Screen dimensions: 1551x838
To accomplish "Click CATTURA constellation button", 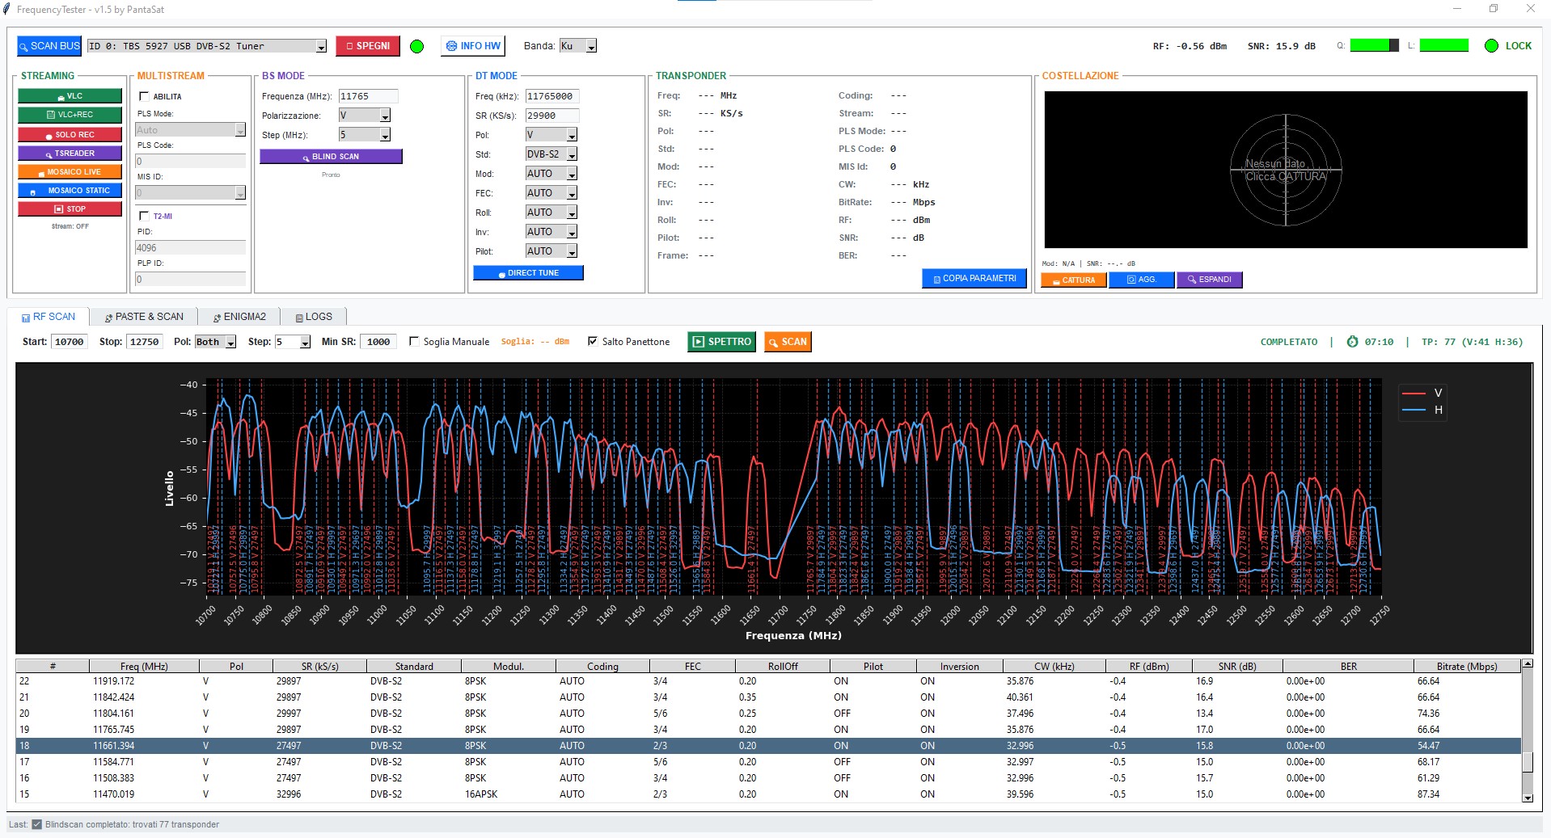I will click(1073, 280).
